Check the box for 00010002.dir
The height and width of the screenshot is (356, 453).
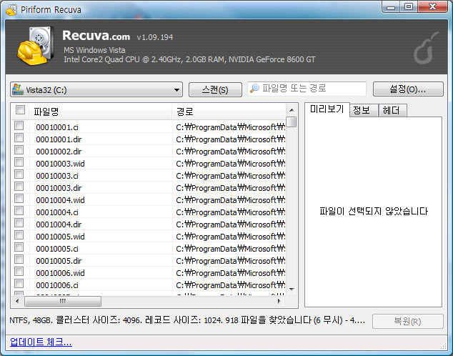[x=19, y=150]
